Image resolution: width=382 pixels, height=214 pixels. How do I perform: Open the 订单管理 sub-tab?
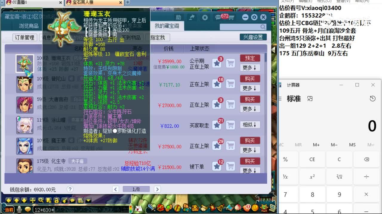click(x=25, y=37)
